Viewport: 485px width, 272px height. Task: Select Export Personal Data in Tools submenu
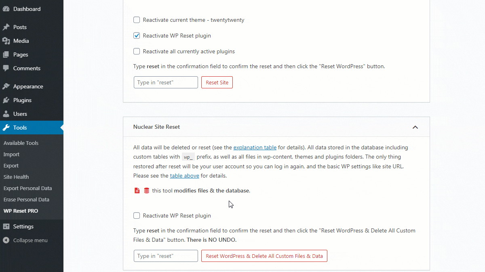[27, 188]
